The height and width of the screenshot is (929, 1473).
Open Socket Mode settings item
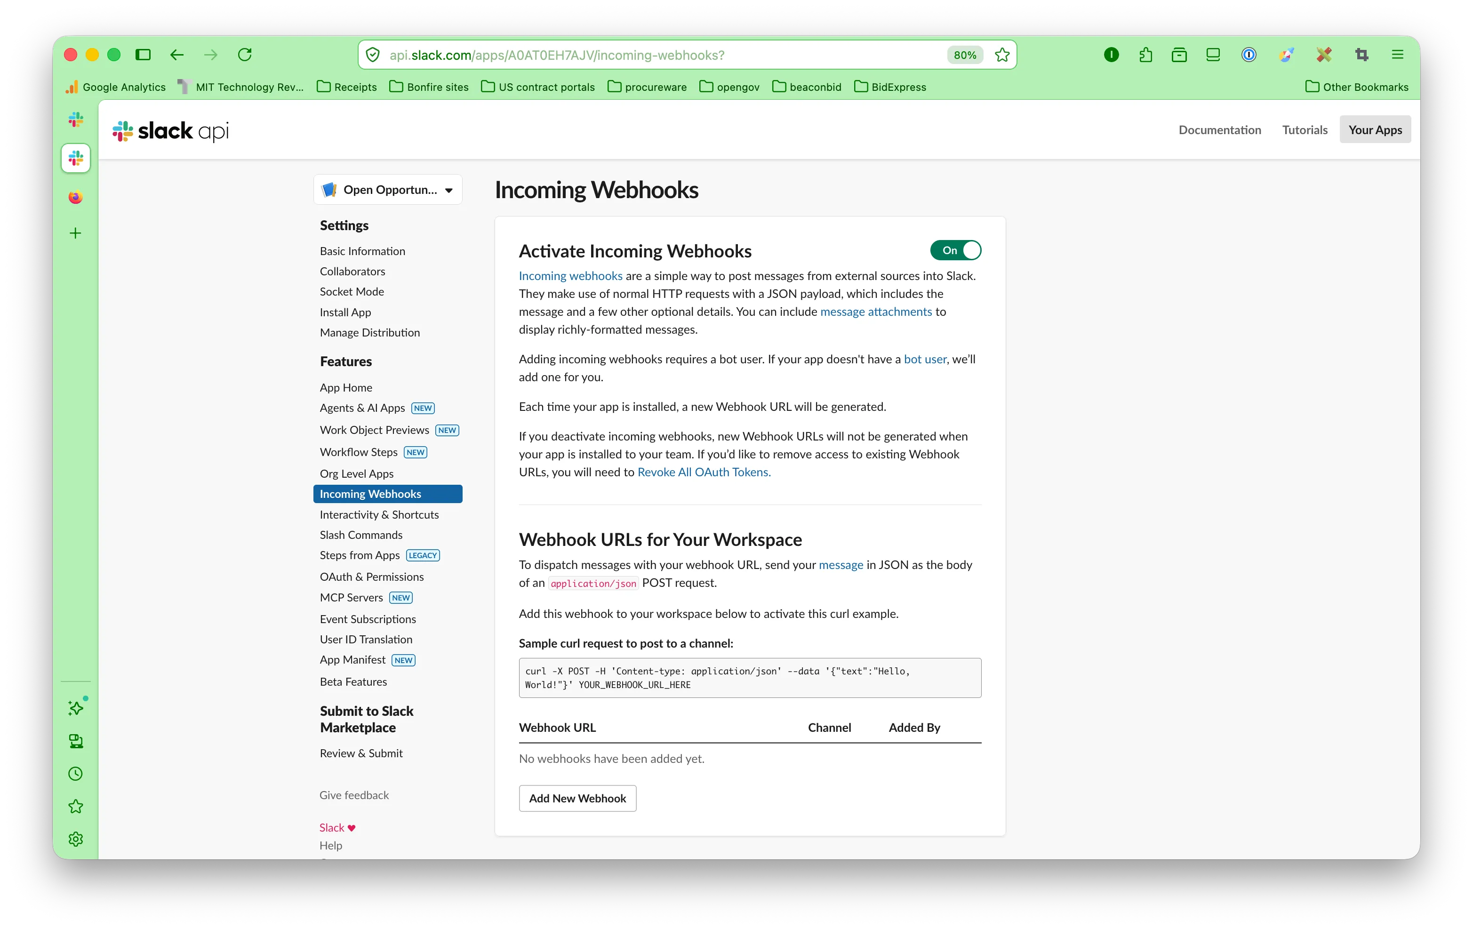(x=352, y=292)
